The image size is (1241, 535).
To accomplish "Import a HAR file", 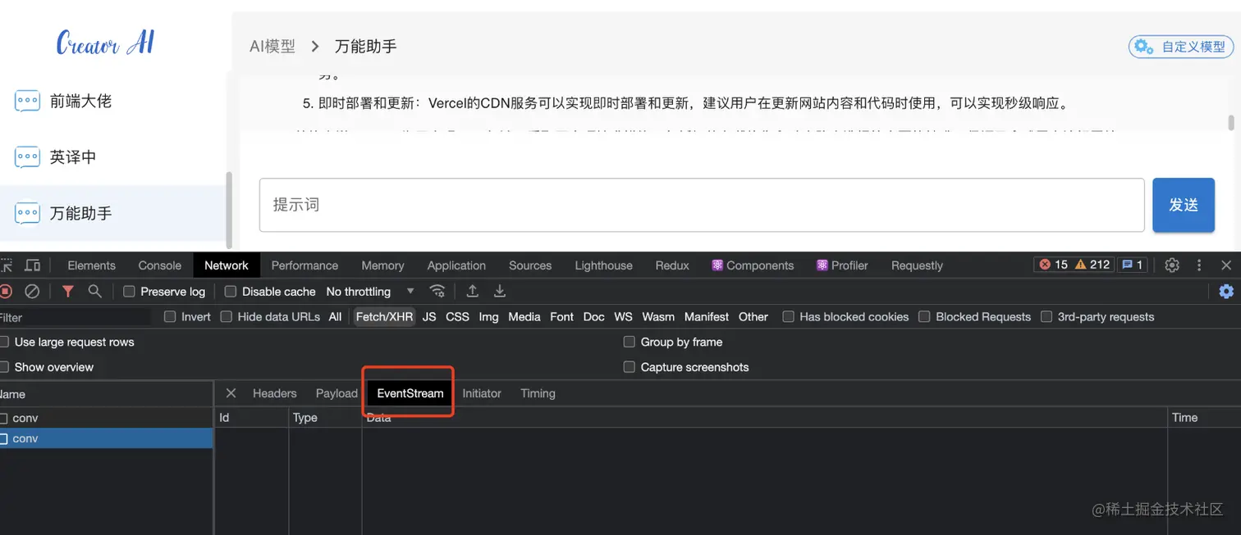I will pyautogui.click(x=472, y=291).
